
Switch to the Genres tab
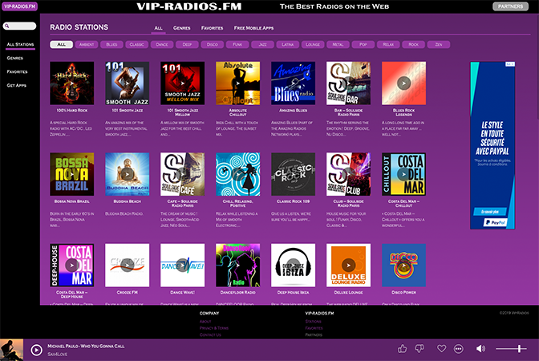[x=181, y=28]
